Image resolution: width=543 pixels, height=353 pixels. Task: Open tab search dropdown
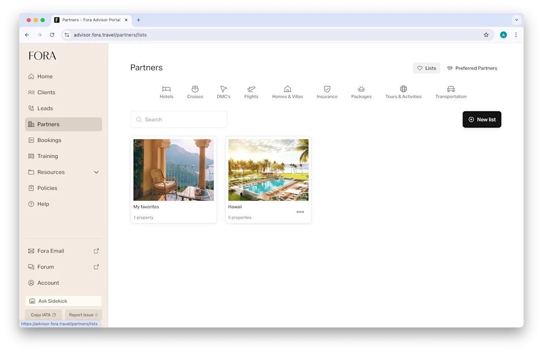point(516,20)
